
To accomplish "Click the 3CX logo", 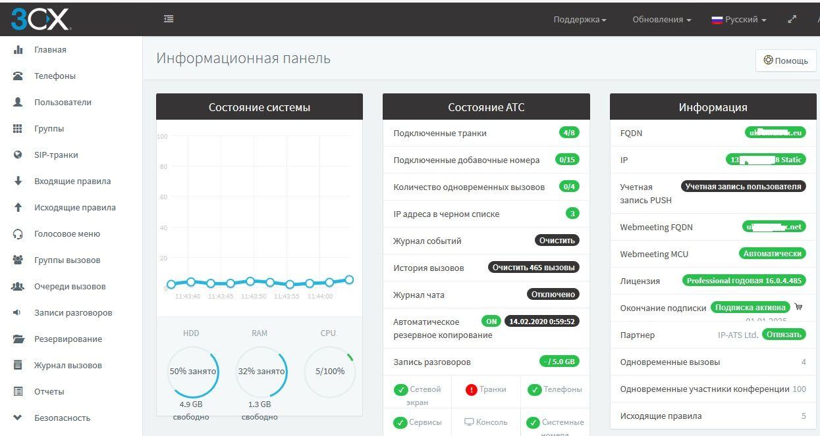I will pos(40,19).
